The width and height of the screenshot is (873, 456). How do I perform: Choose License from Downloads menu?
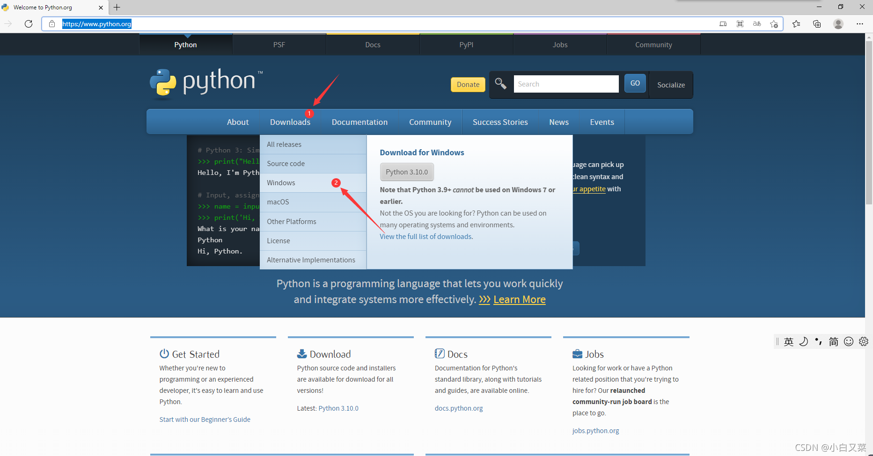[313, 241]
